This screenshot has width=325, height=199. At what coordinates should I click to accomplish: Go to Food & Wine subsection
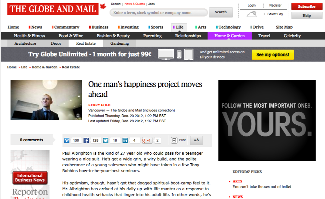(71, 36)
